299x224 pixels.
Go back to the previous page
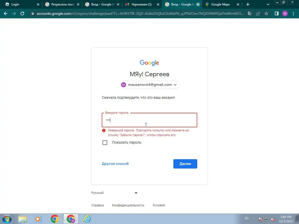[x=6, y=13]
